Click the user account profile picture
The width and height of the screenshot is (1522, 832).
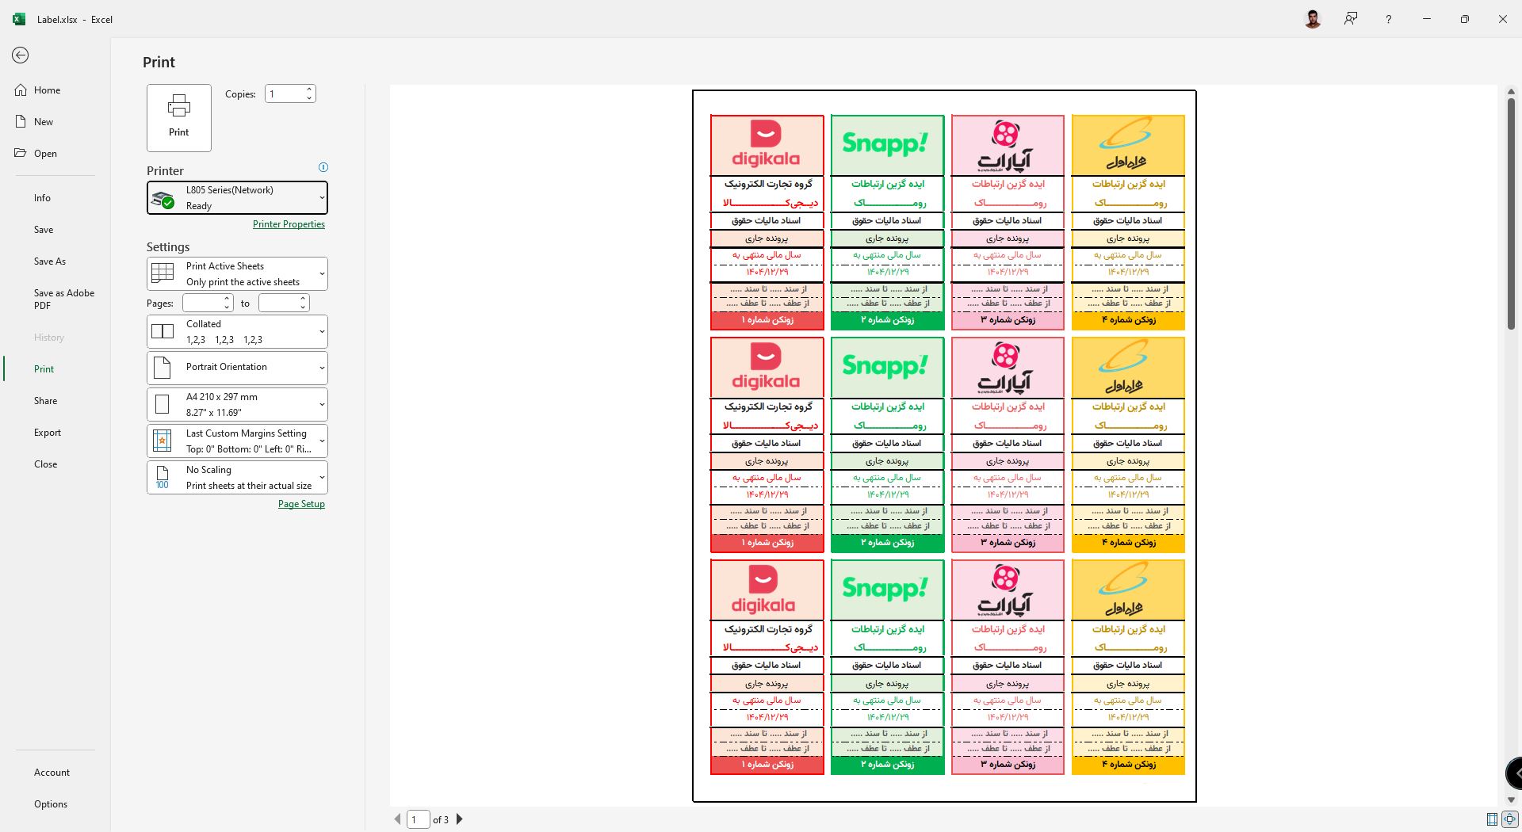point(1313,19)
